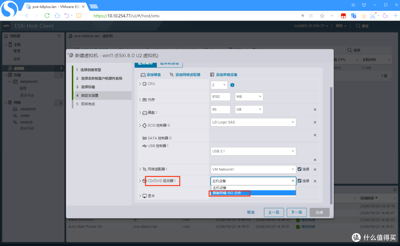This screenshot has height=246, width=400.
Task: Open the root@10.10.254.77 user menu
Action: (311, 26)
